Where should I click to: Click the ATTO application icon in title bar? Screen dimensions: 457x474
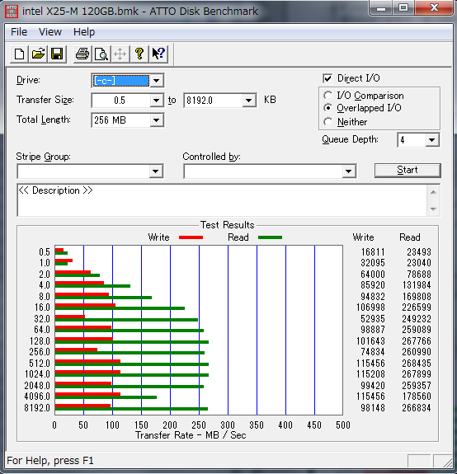pos(12,12)
